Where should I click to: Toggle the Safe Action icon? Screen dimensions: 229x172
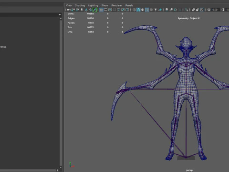click(123, 10)
